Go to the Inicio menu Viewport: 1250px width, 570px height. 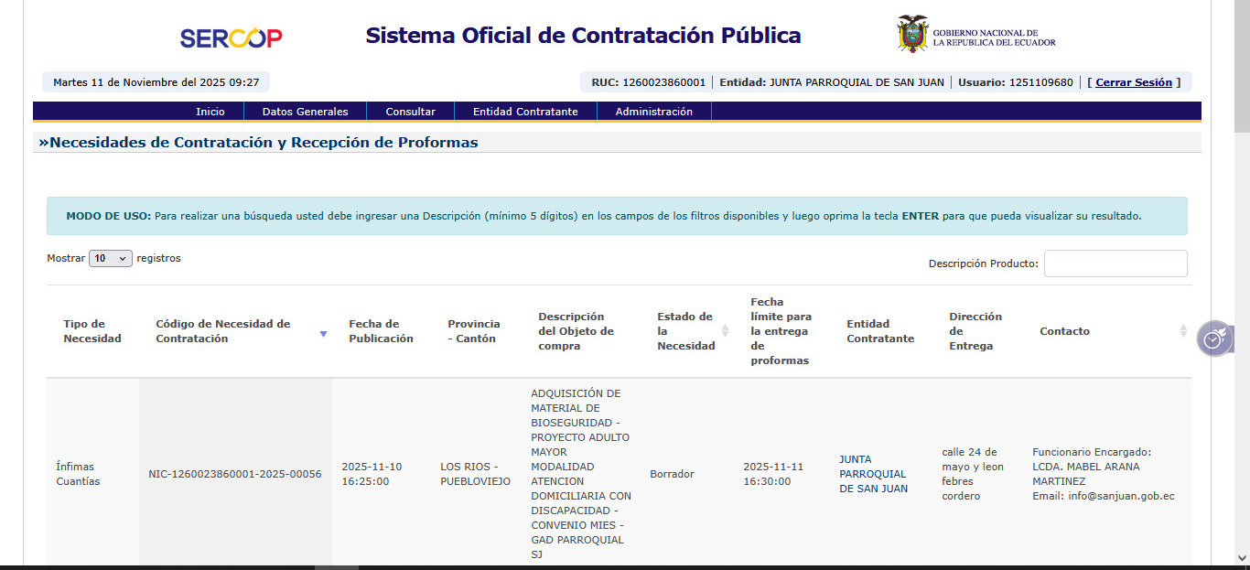(210, 112)
